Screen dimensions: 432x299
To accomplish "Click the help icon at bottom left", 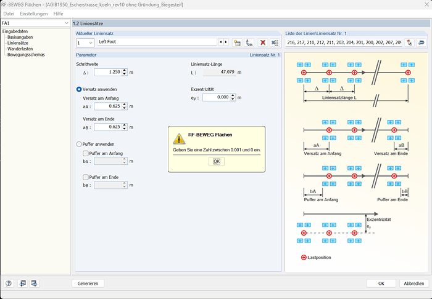I will (x=9, y=283).
